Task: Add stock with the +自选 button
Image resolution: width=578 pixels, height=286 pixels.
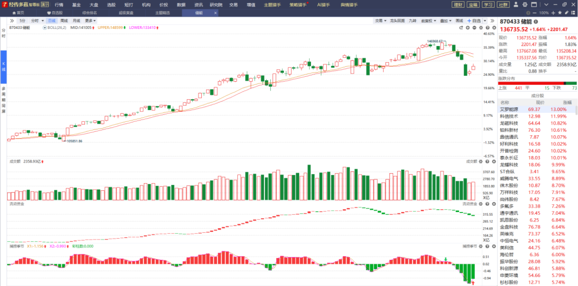Action: pos(474,21)
